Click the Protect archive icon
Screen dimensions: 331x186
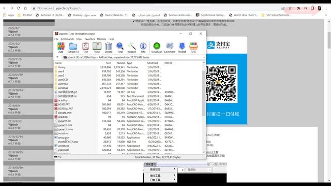[x=182, y=48]
